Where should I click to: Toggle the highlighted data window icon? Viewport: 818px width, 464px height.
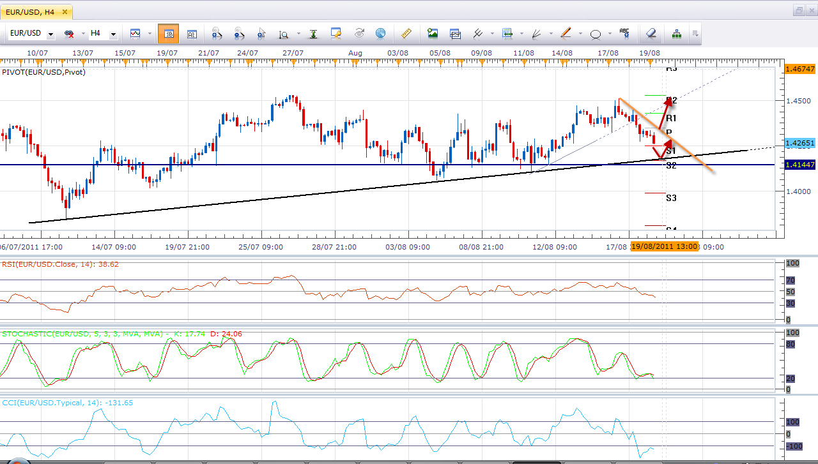pos(169,33)
